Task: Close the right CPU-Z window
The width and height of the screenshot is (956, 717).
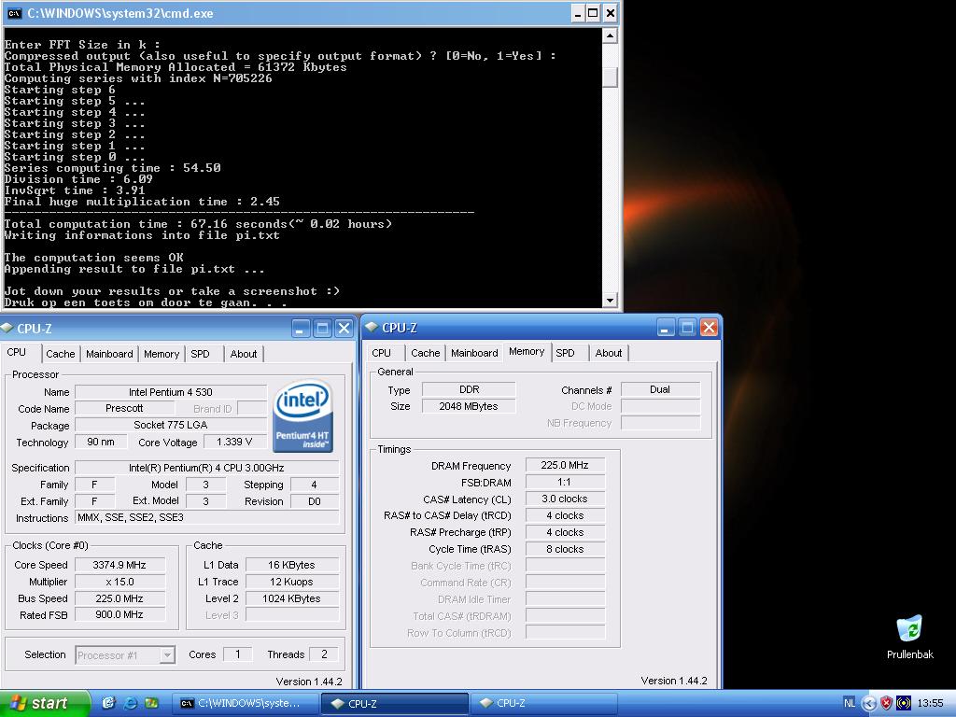Action: pyautogui.click(x=710, y=328)
